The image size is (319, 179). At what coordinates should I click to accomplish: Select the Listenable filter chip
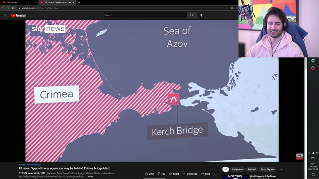[237, 169]
